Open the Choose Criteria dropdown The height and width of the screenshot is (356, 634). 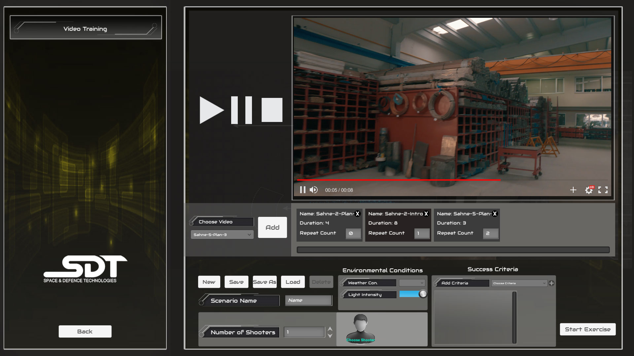519,283
